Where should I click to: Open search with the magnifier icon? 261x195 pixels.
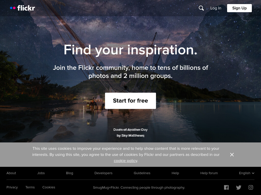[x=201, y=8]
